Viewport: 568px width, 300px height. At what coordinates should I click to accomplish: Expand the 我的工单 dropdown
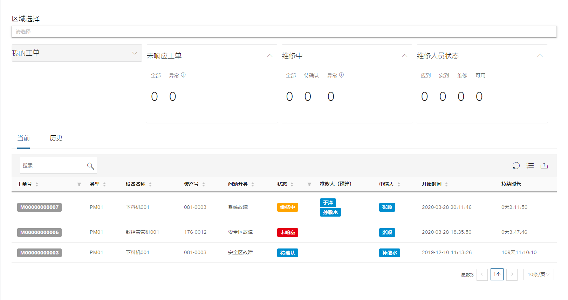click(135, 53)
